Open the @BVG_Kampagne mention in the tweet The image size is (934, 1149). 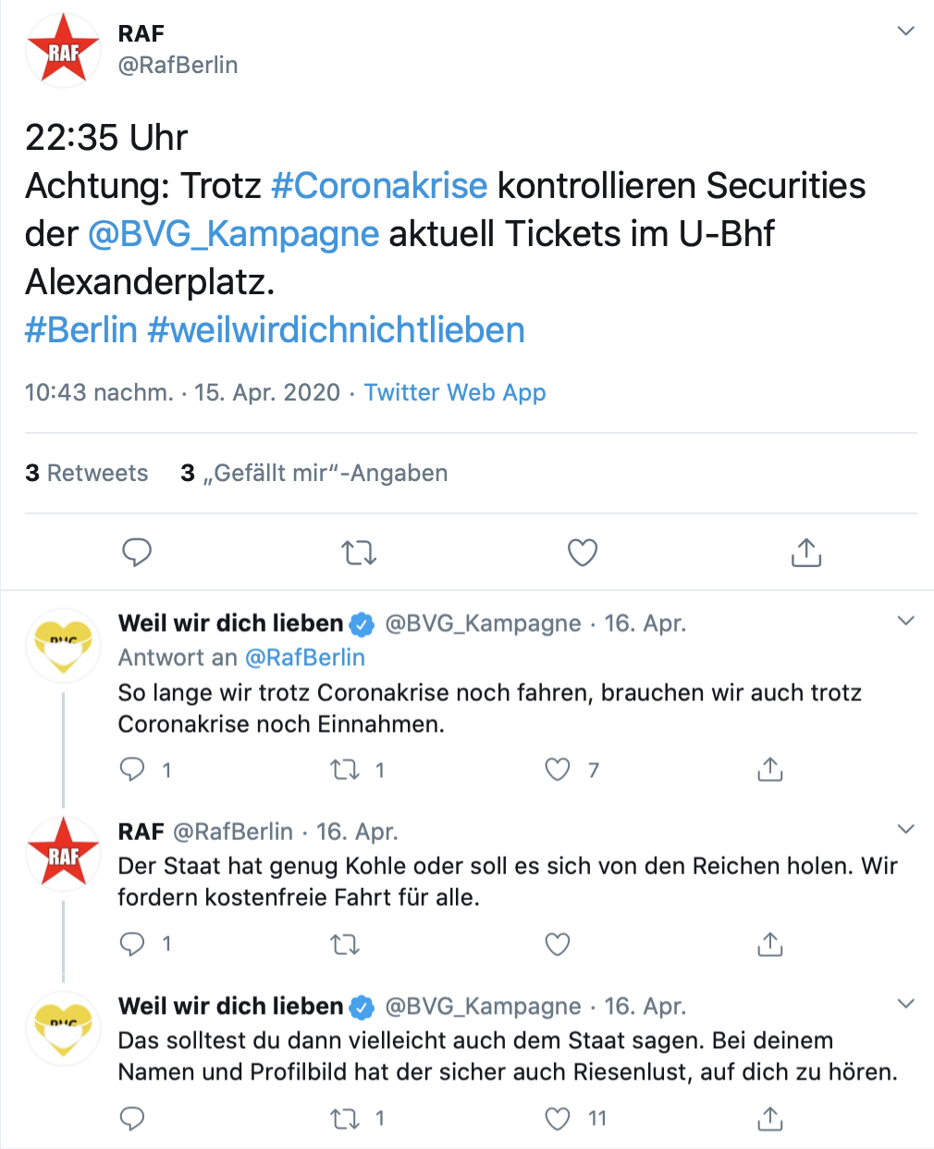coord(234,234)
